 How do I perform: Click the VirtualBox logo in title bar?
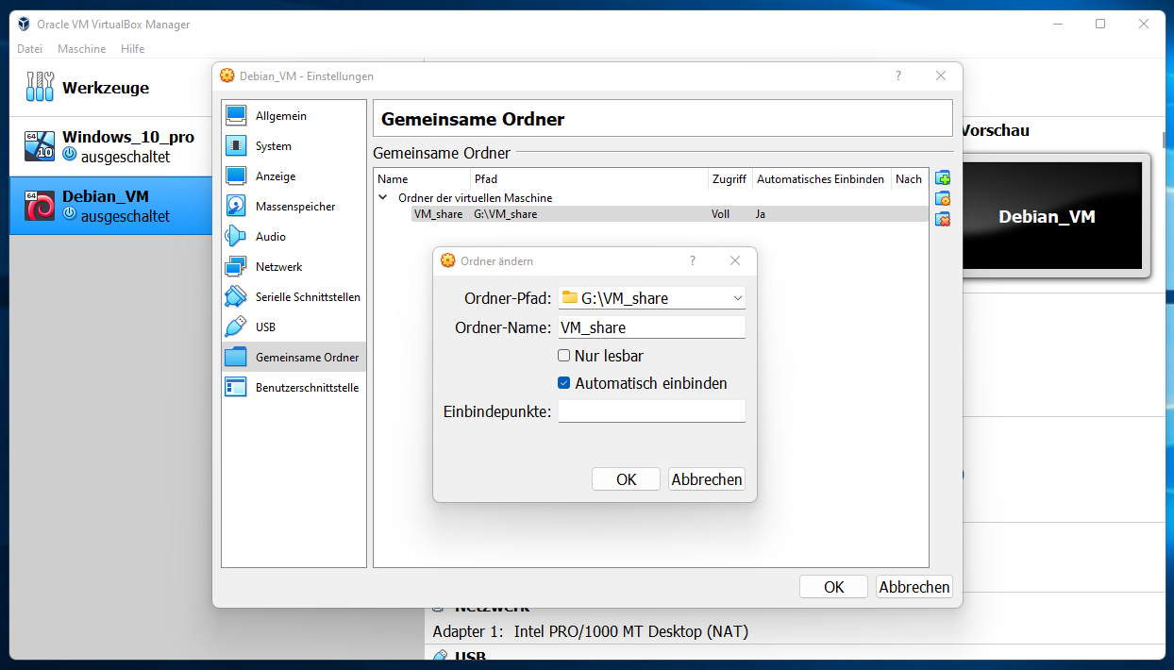click(x=24, y=24)
